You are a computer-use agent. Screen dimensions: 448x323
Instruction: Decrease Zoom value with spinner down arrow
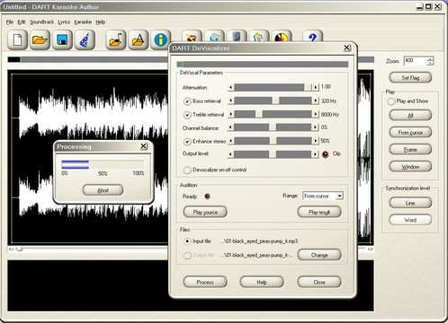(x=430, y=63)
